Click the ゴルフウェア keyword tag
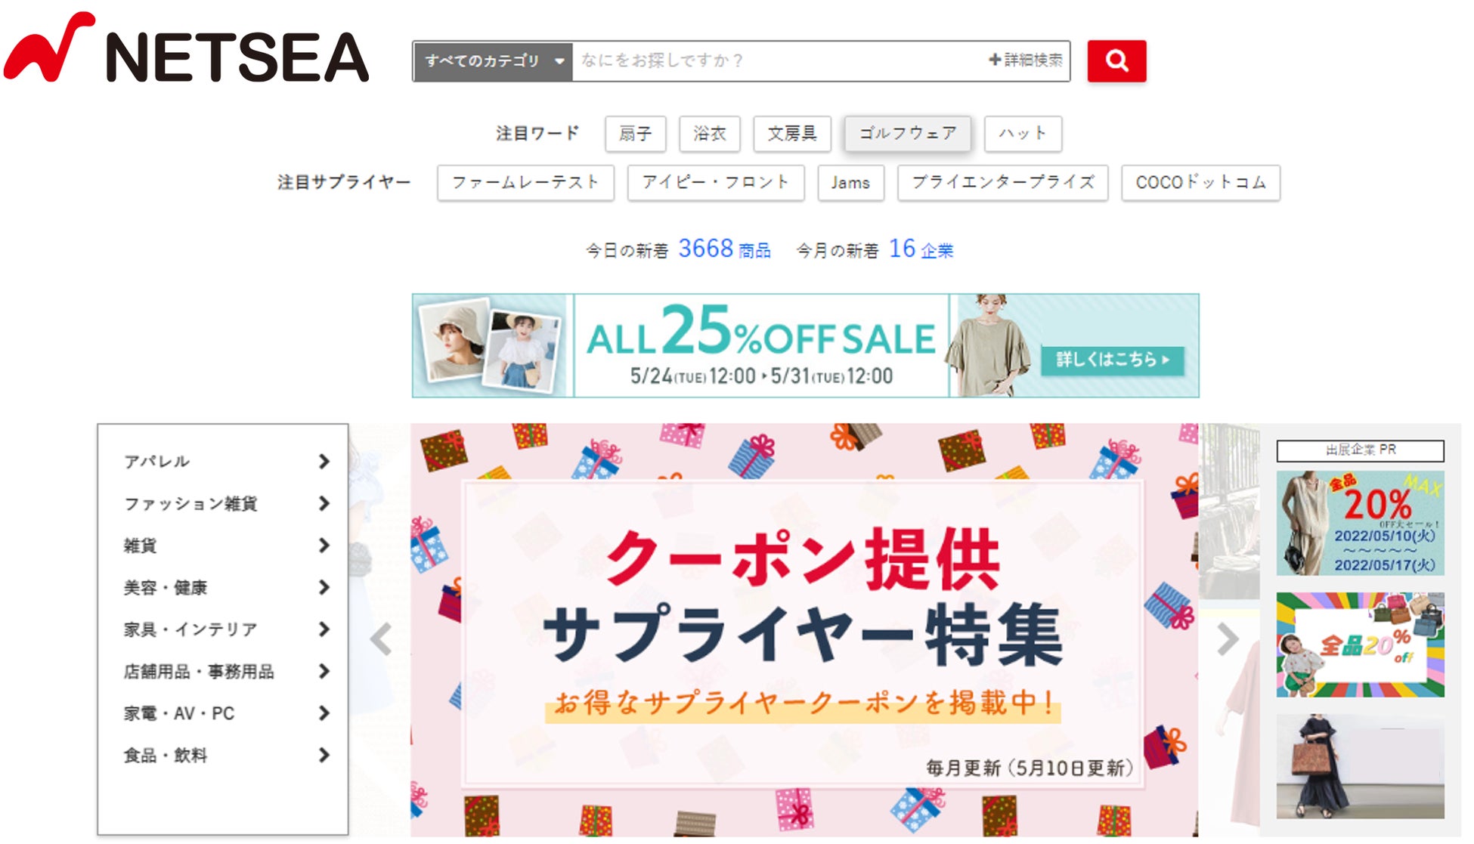 pos(908,134)
